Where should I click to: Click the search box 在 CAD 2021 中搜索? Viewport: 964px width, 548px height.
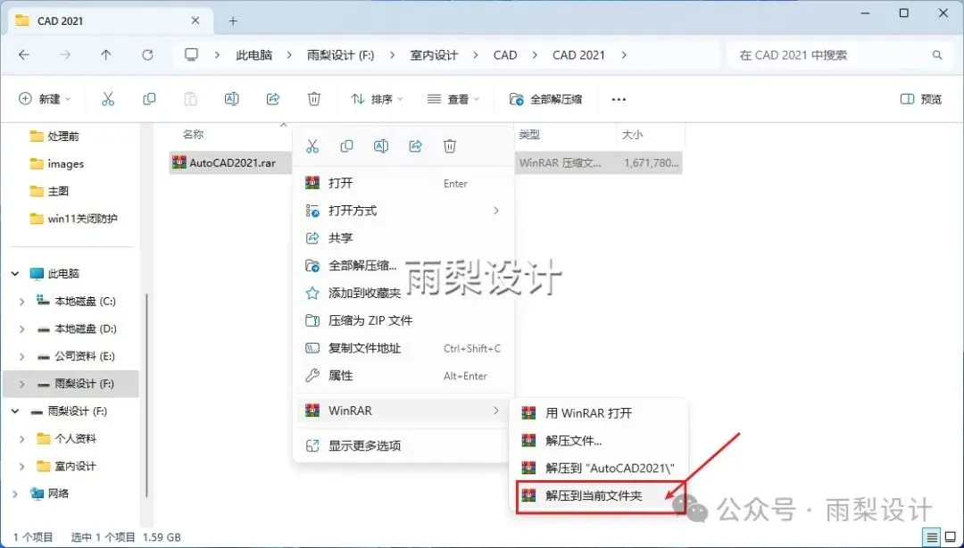point(838,55)
